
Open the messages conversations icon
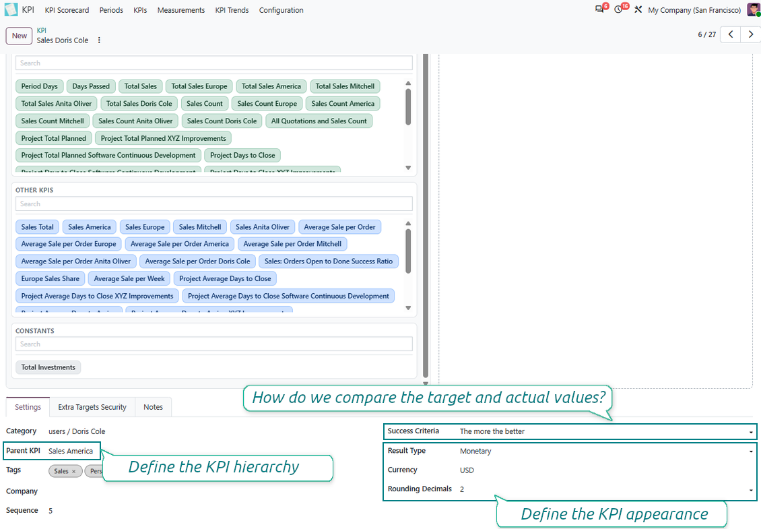point(600,9)
